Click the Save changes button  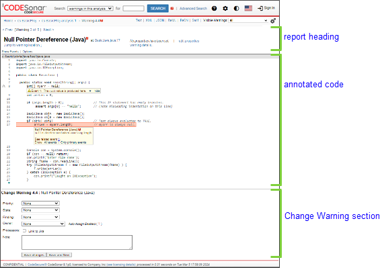click(x=34, y=255)
